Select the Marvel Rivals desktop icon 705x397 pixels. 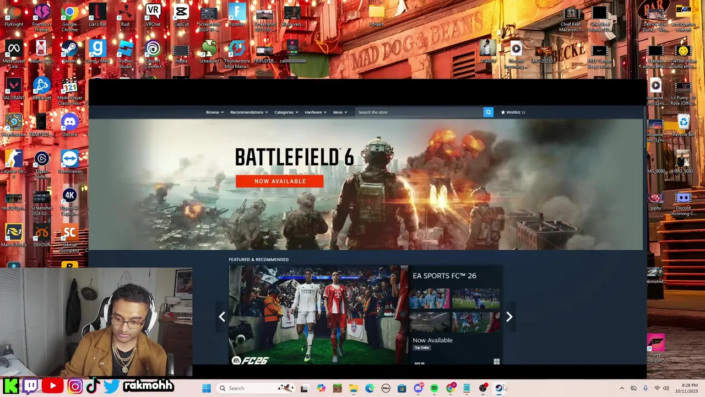point(14,236)
